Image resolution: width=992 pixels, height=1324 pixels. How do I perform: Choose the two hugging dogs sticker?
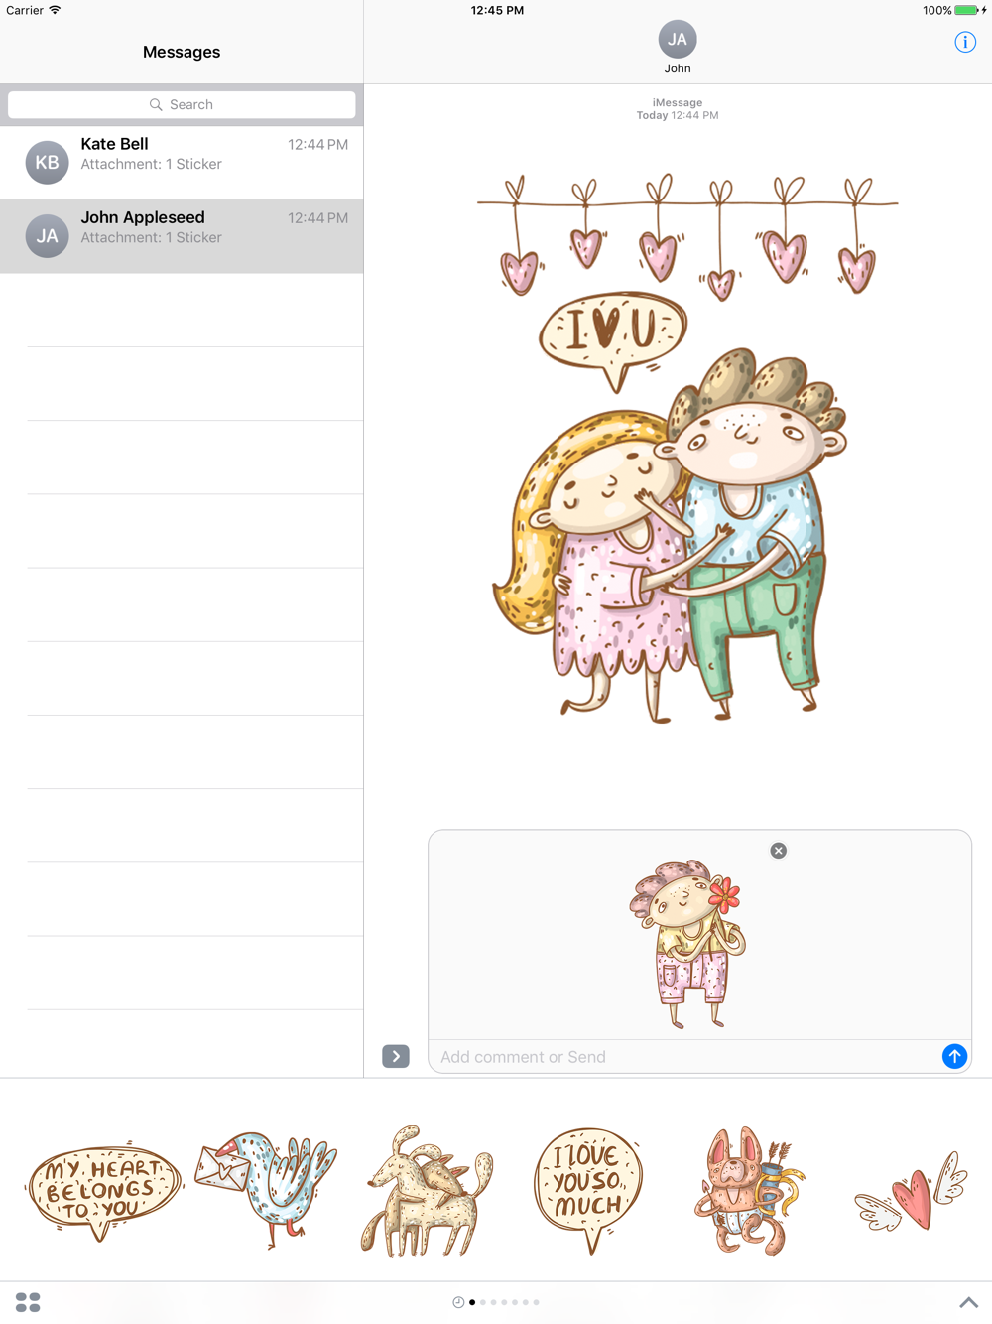pos(427,1191)
